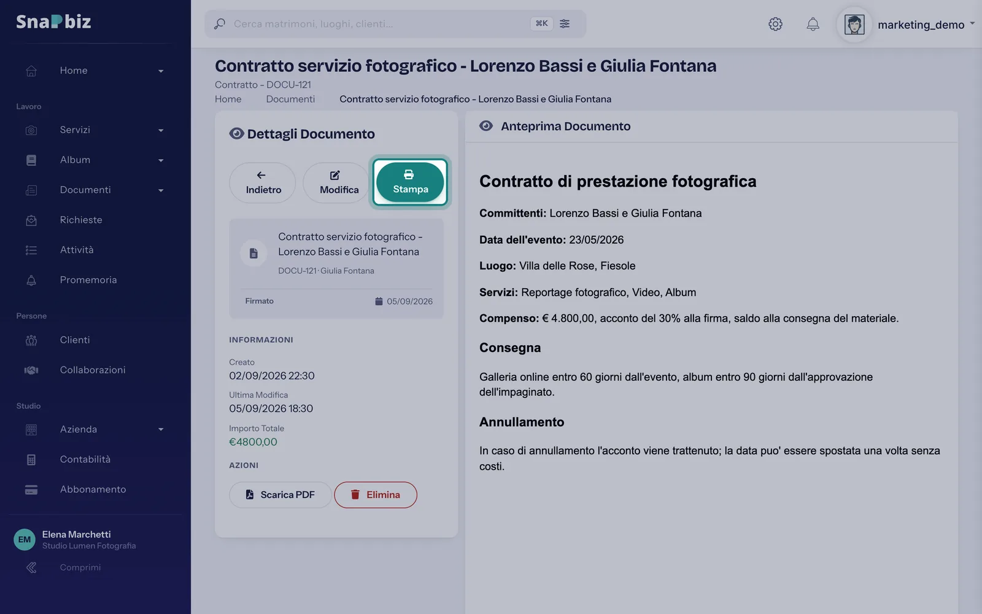
Task: Click the search magnifier icon
Action: pyautogui.click(x=219, y=24)
